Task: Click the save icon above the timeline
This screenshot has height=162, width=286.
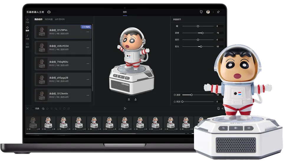Action: click(218, 109)
